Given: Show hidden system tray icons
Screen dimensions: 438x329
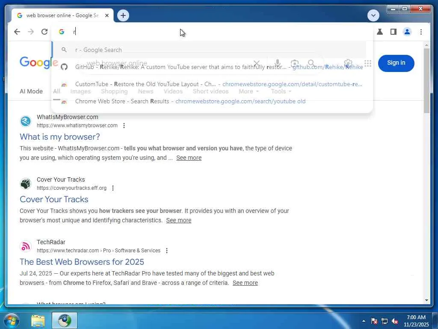Looking at the screenshot, I should pos(364,321).
